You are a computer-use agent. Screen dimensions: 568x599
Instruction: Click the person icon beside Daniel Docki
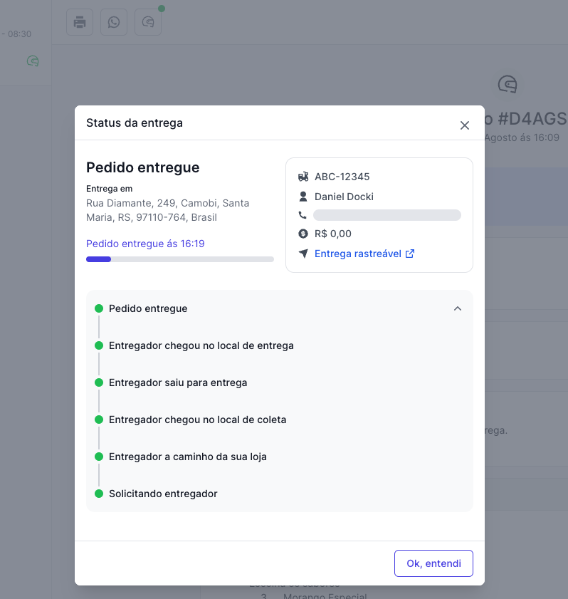tap(303, 197)
